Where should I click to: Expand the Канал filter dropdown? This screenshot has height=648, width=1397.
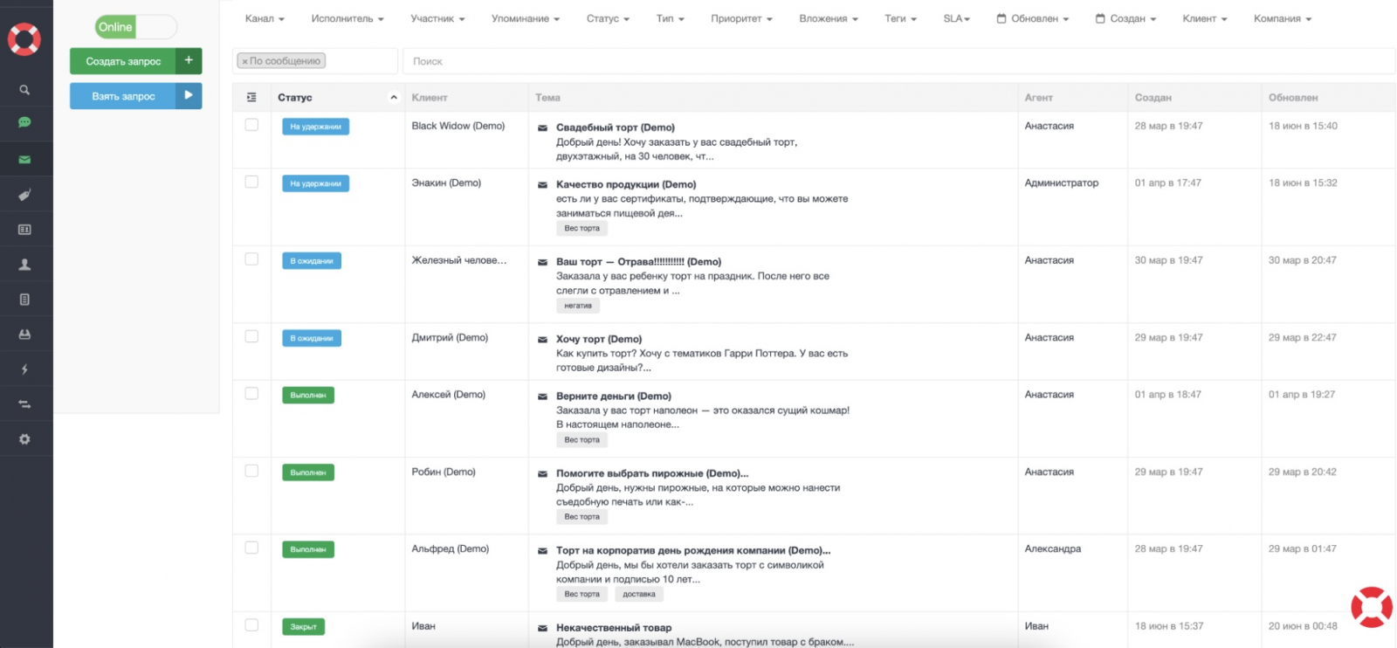pos(265,18)
